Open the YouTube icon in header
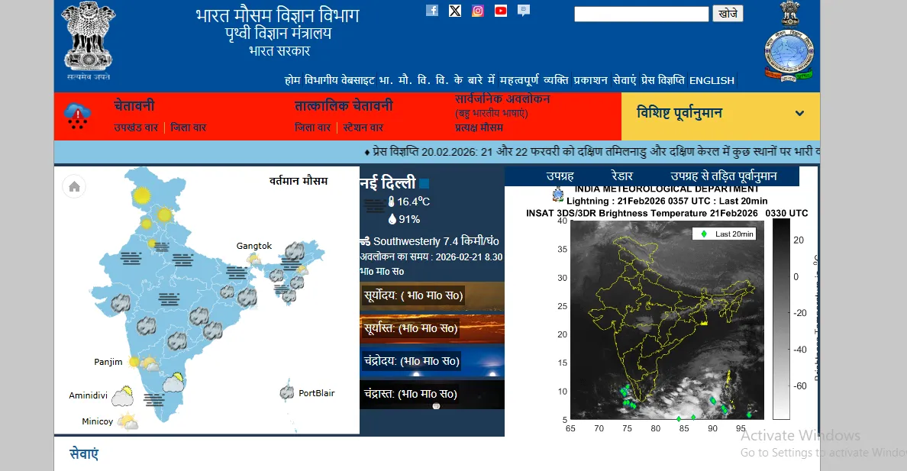This screenshot has width=907, height=471. click(x=501, y=11)
